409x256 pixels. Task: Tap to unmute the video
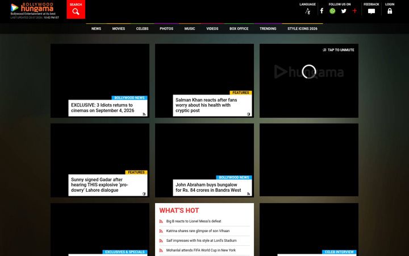coord(339,50)
